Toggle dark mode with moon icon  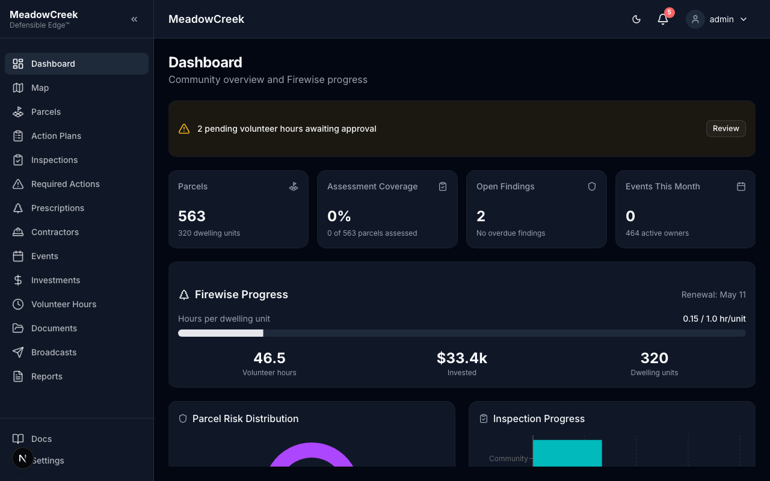tap(636, 19)
